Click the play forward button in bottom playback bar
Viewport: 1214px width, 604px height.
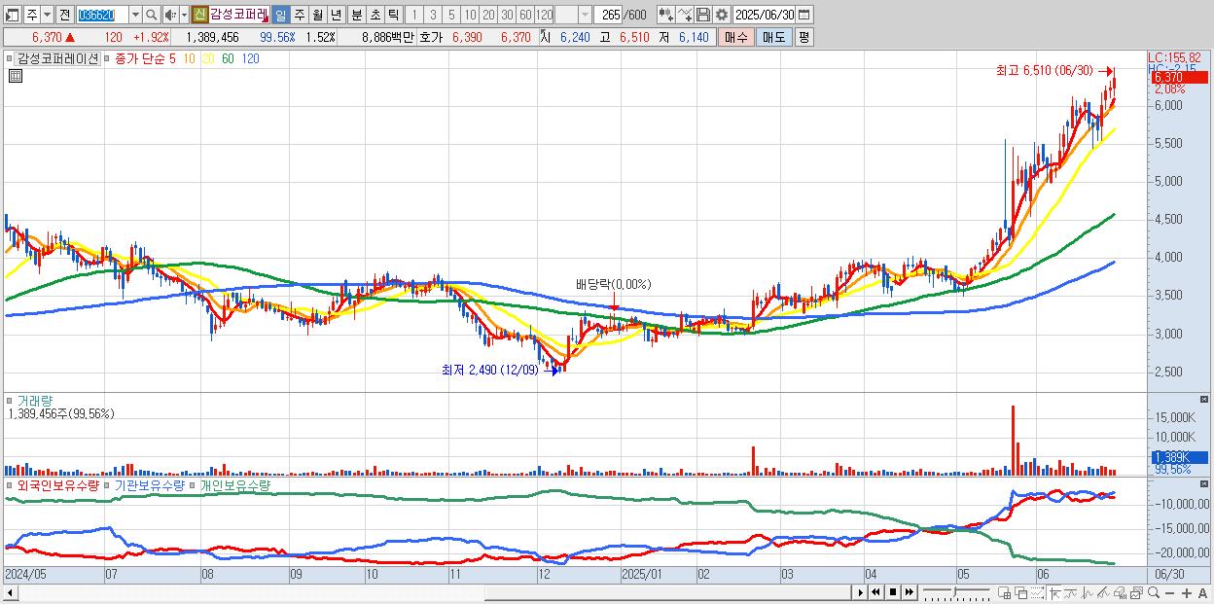[861, 592]
